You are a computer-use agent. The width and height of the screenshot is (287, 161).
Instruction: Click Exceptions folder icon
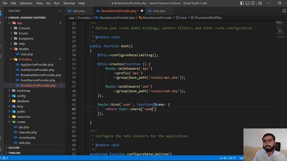tap(16, 38)
